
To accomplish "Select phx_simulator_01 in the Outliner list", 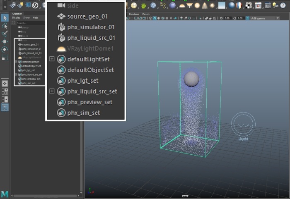I will tap(31, 49).
